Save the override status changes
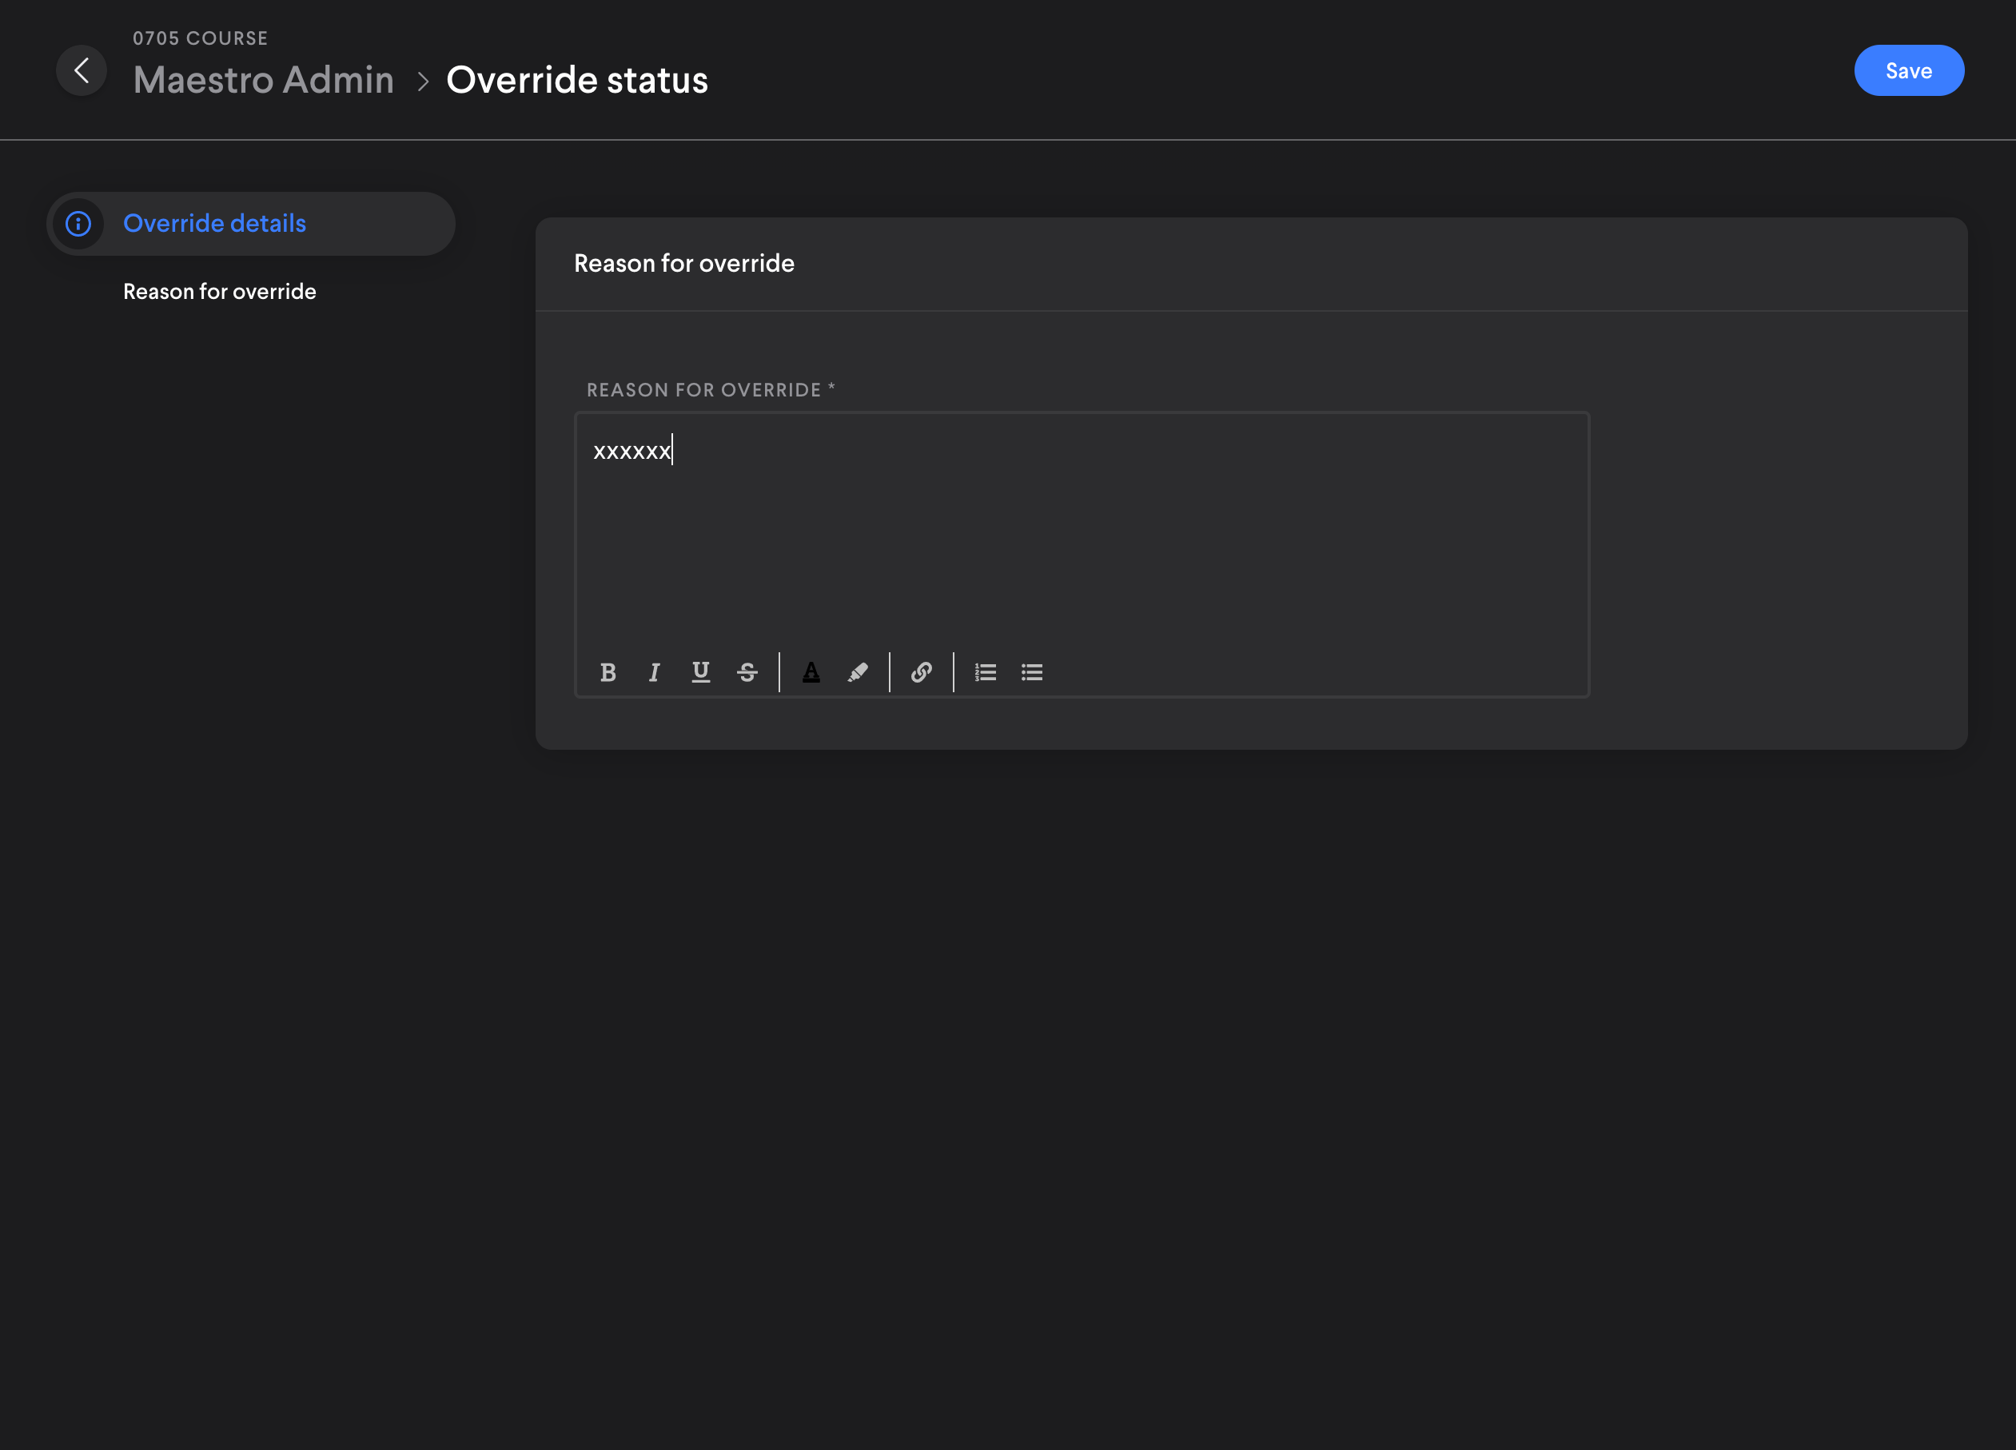 tap(1908, 70)
